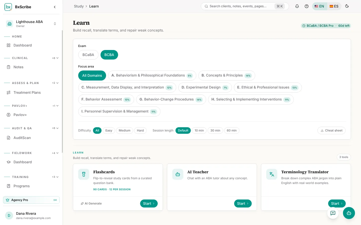Click the Agency Pro infinity icon
Image resolution: width=361 pixels, height=225 pixels.
pos(55,200)
